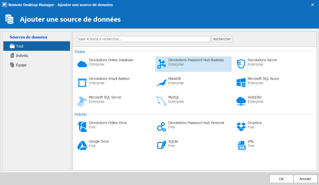319x185 pixels.
Task: Select the MariaDB seal icon
Action: click(161, 83)
